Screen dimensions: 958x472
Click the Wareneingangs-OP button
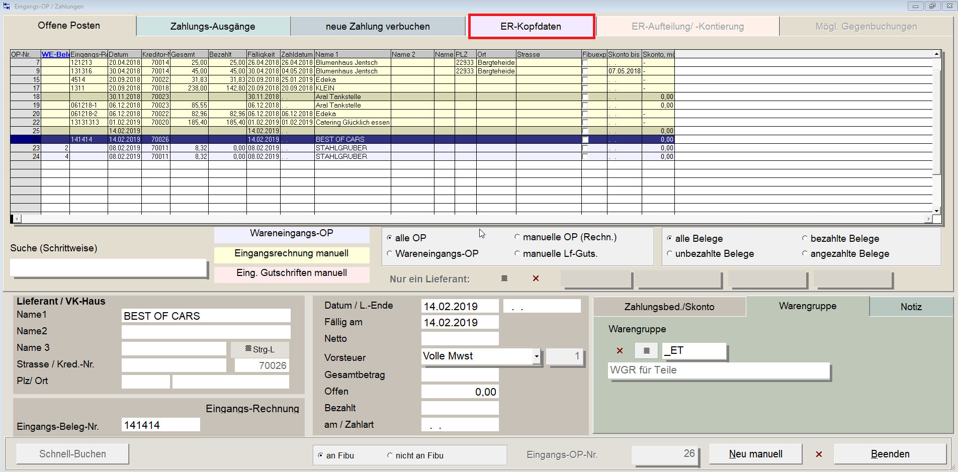click(x=292, y=234)
